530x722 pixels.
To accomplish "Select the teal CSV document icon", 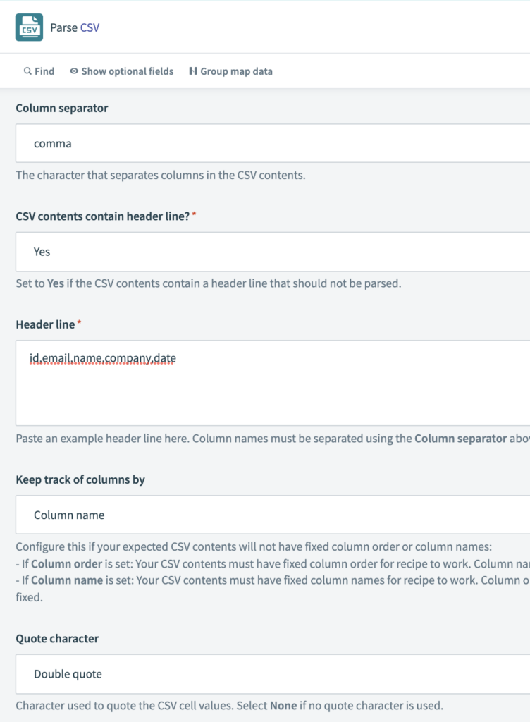I will pyautogui.click(x=29, y=27).
